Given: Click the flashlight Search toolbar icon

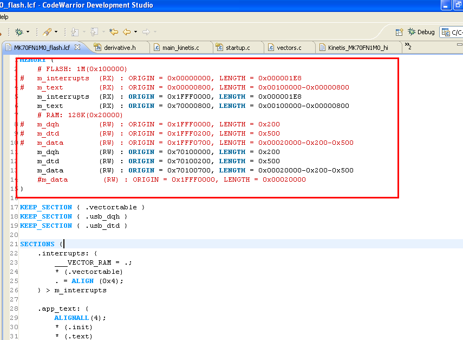Looking at the screenshot, I should tap(47, 31).
